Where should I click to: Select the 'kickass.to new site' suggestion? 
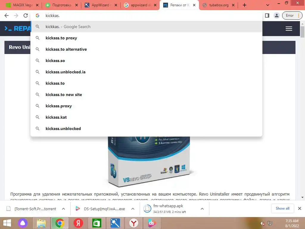pyautogui.click(x=146, y=95)
